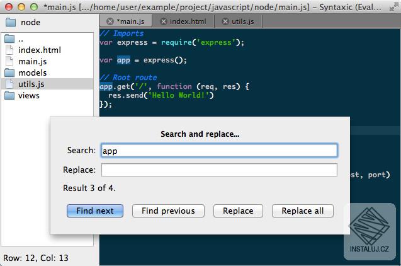Click the 'Result 3 of 4.' text
The image size is (401, 266).
coord(89,188)
